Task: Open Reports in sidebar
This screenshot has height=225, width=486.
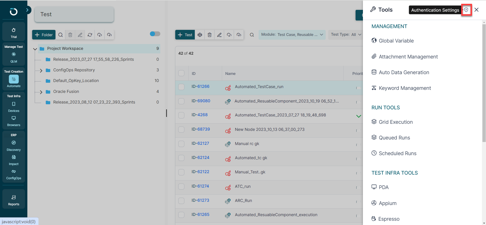Action: pos(14,200)
